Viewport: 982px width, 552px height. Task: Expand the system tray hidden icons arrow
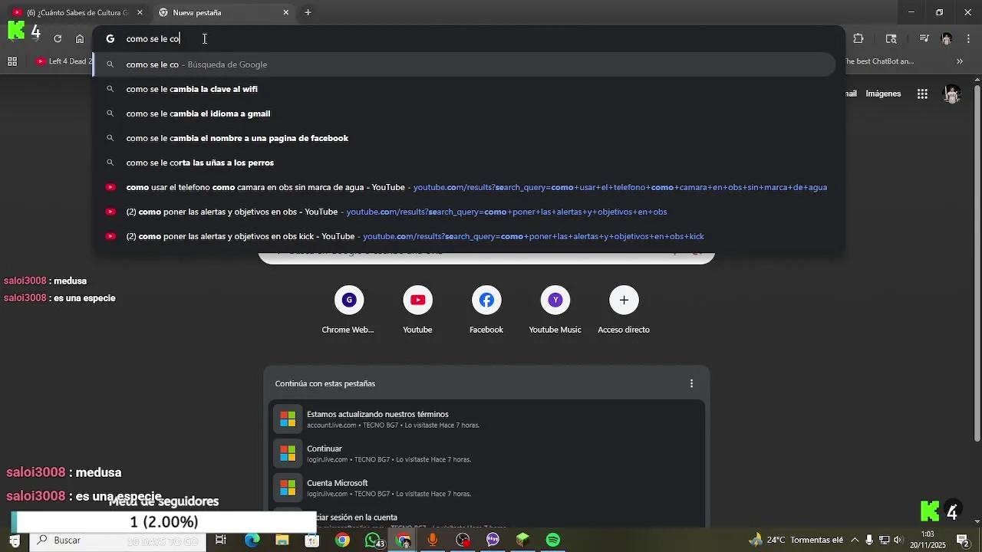[x=855, y=540]
